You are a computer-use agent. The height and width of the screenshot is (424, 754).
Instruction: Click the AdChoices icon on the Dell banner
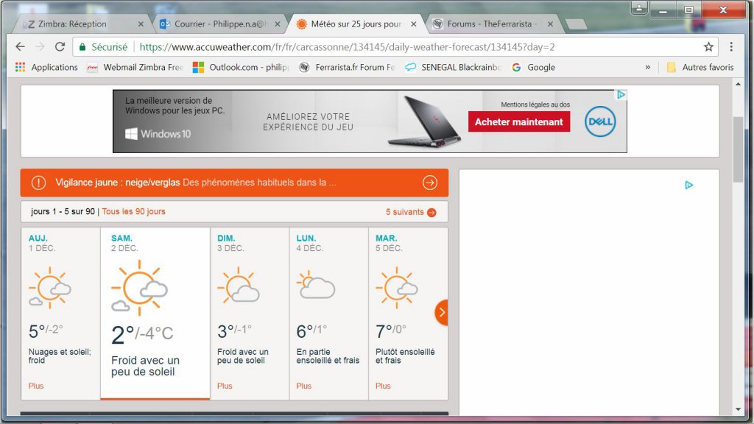(621, 95)
